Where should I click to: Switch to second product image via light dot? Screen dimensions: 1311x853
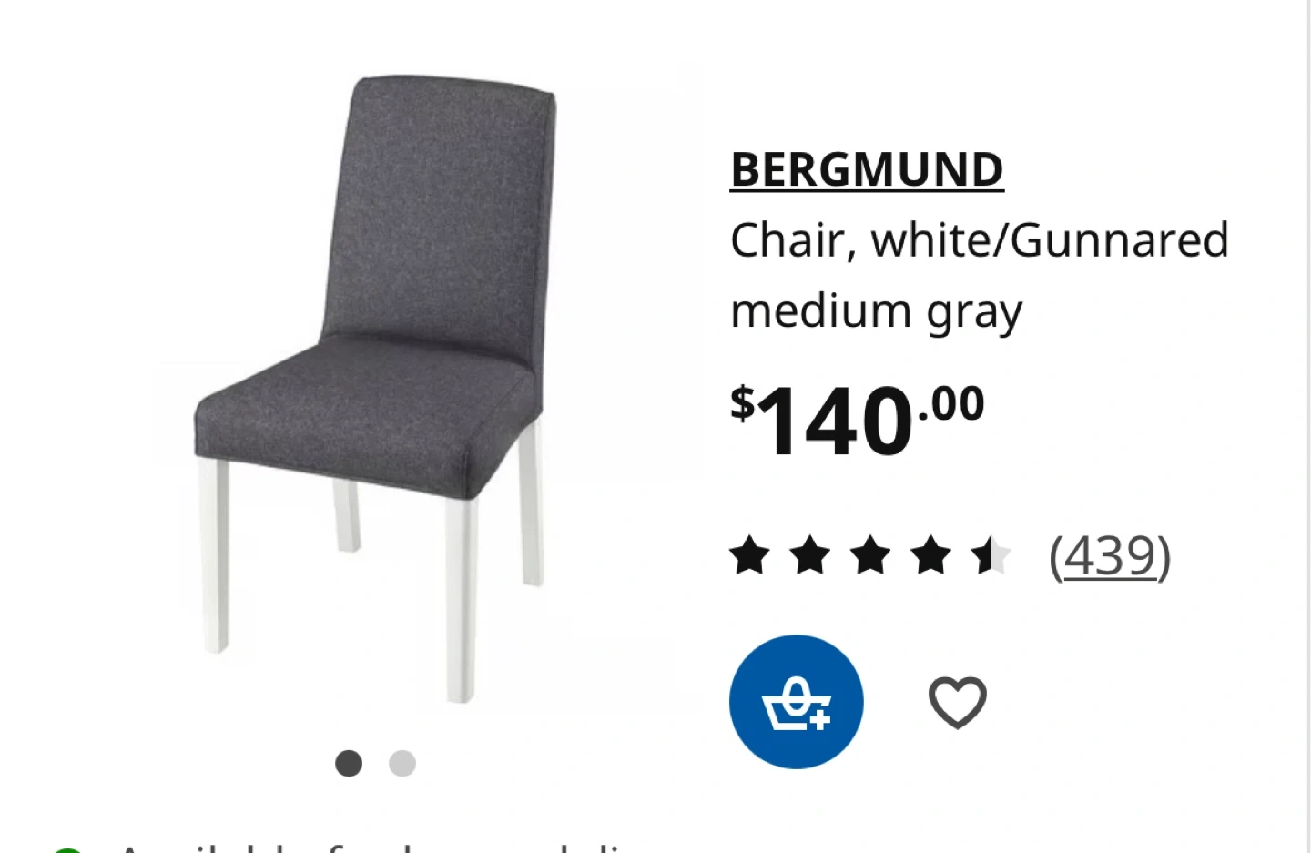click(402, 763)
